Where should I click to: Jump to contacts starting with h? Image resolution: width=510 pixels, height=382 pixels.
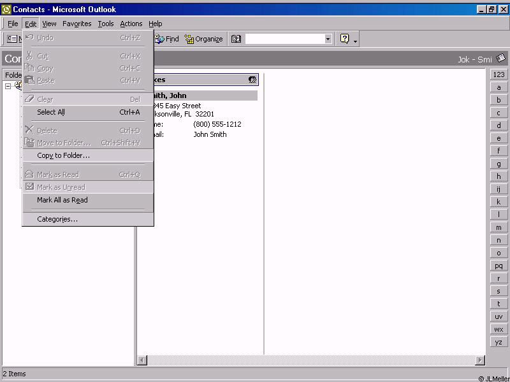point(499,176)
